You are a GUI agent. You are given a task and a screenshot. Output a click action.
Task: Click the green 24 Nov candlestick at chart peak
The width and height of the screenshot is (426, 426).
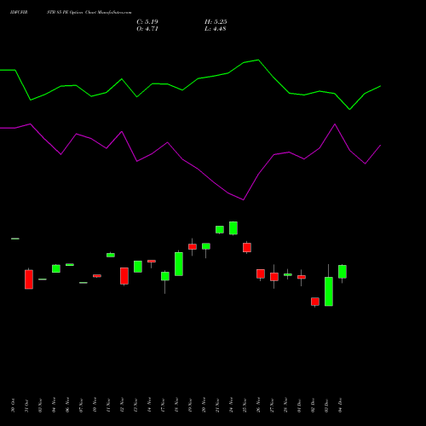tap(233, 228)
